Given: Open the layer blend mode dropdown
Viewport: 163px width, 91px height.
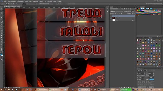Looking at the screenshot, I should click(x=117, y=11).
